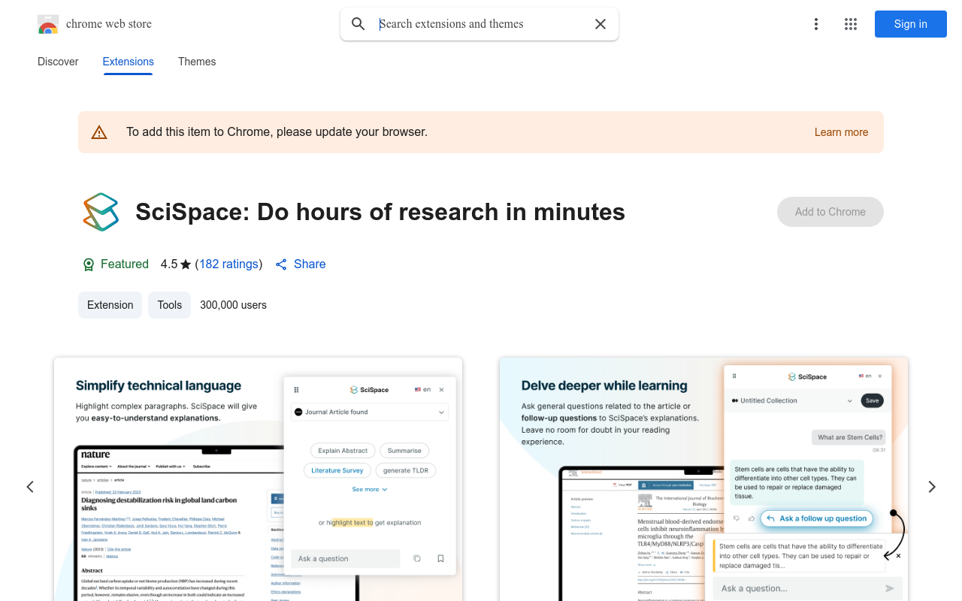Click the Share icon
This screenshot has width=962, height=601.
coord(281,264)
